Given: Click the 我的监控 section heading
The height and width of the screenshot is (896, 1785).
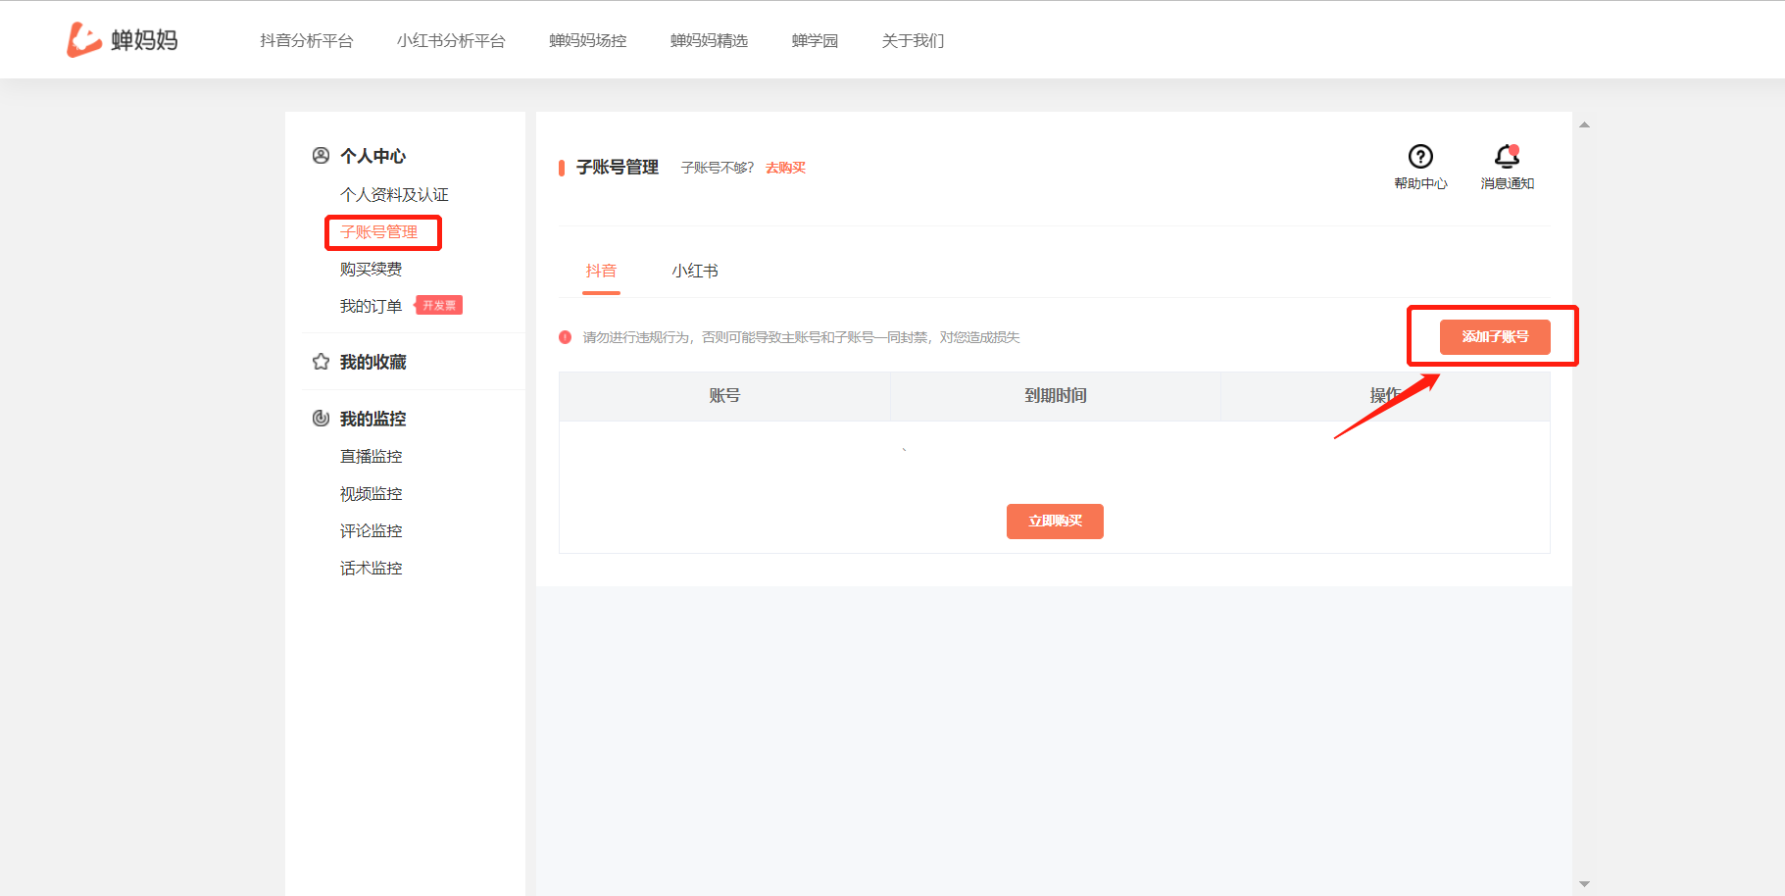Looking at the screenshot, I should click(x=373, y=419).
